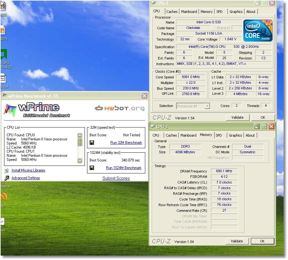Click the memory Type value DDR3
Screen dimensions: 288x260
[x=185, y=146]
